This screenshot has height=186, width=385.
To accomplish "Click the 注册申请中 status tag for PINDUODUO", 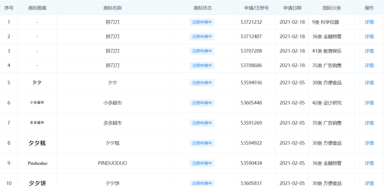I will [x=202, y=163].
